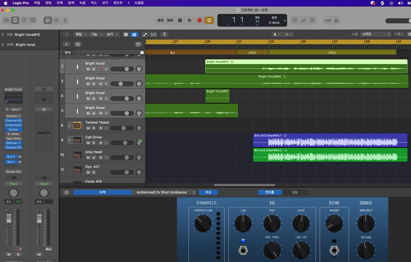This screenshot has height=262, width=411.
Task: Open 도움말 menu in menu bar
Action: [x=139, y=3]
